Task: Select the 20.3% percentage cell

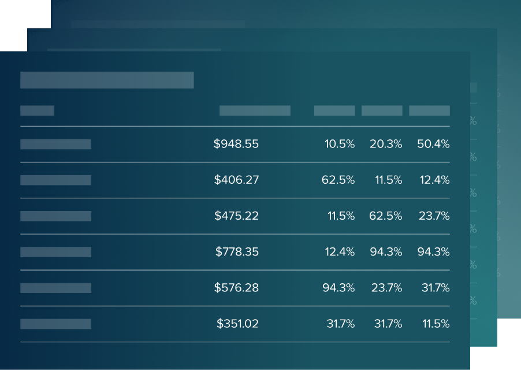Action: click(386, 144)
